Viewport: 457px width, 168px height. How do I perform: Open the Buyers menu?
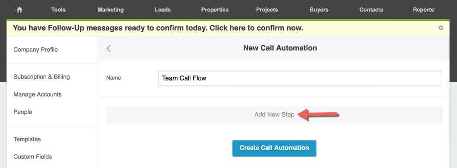click(319, 10)
